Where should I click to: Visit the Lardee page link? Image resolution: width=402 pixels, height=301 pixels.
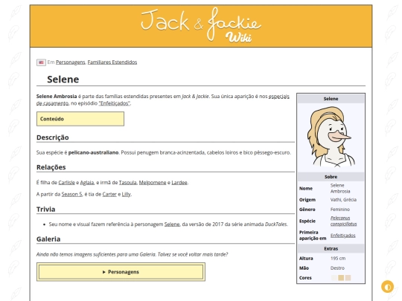point(179,183)
